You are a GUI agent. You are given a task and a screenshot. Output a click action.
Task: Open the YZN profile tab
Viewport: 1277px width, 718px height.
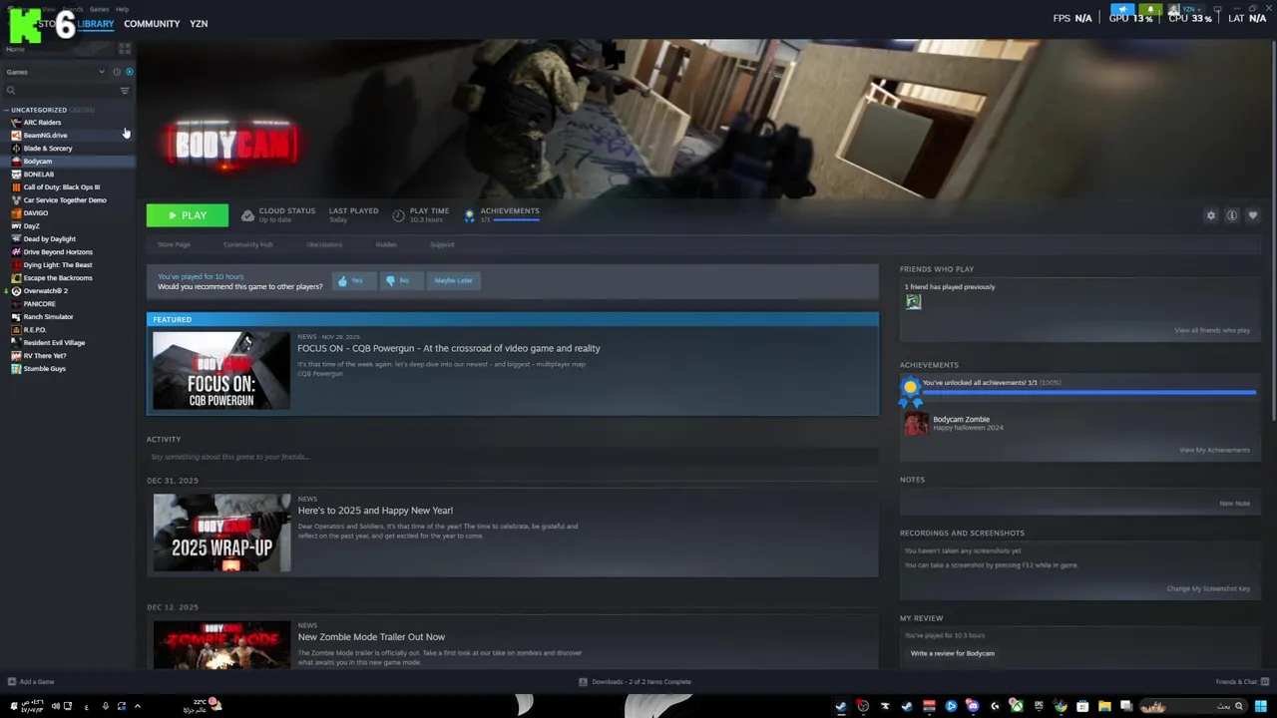click(199, 24)
